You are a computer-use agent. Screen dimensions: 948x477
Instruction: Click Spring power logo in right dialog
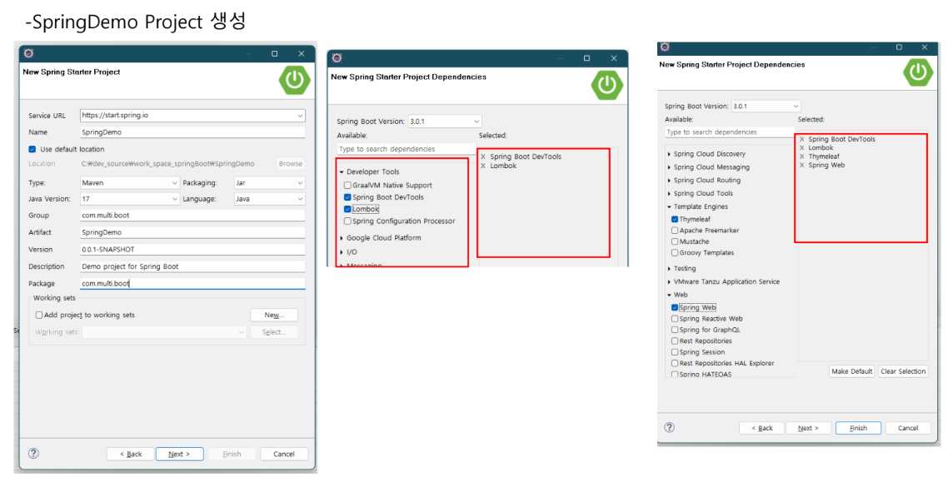tap(918, 72)
